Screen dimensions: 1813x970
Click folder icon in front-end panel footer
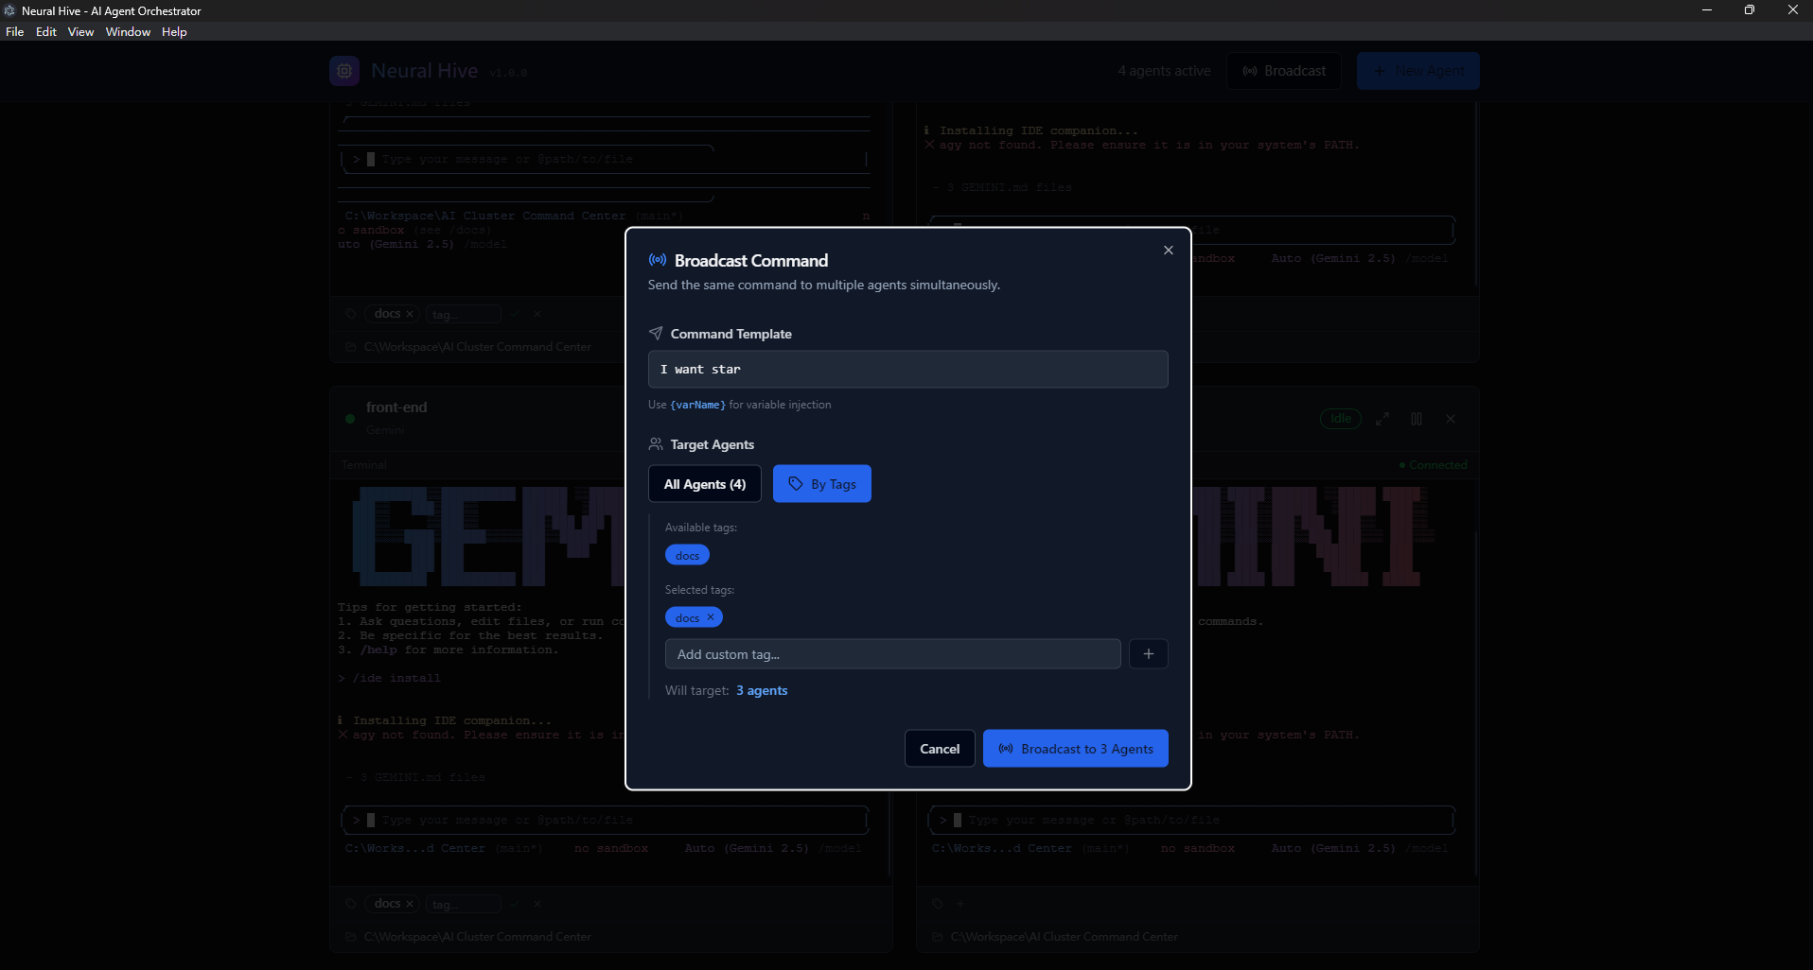coord(350,937)
